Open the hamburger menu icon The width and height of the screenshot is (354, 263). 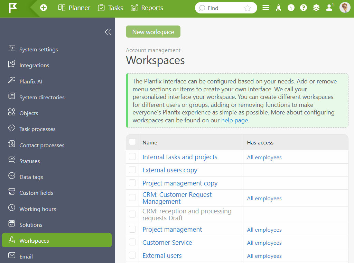click(x=266, y=8)
